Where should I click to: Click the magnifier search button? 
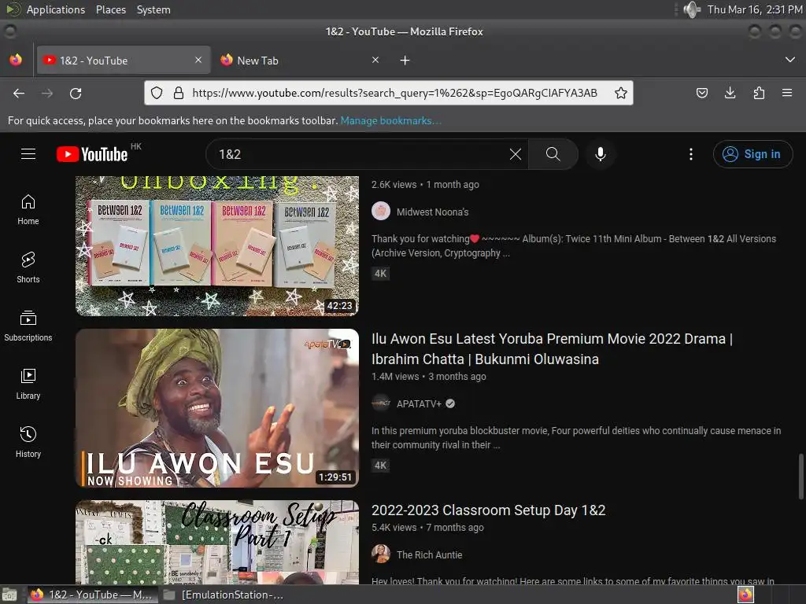(x=553, y=154)
